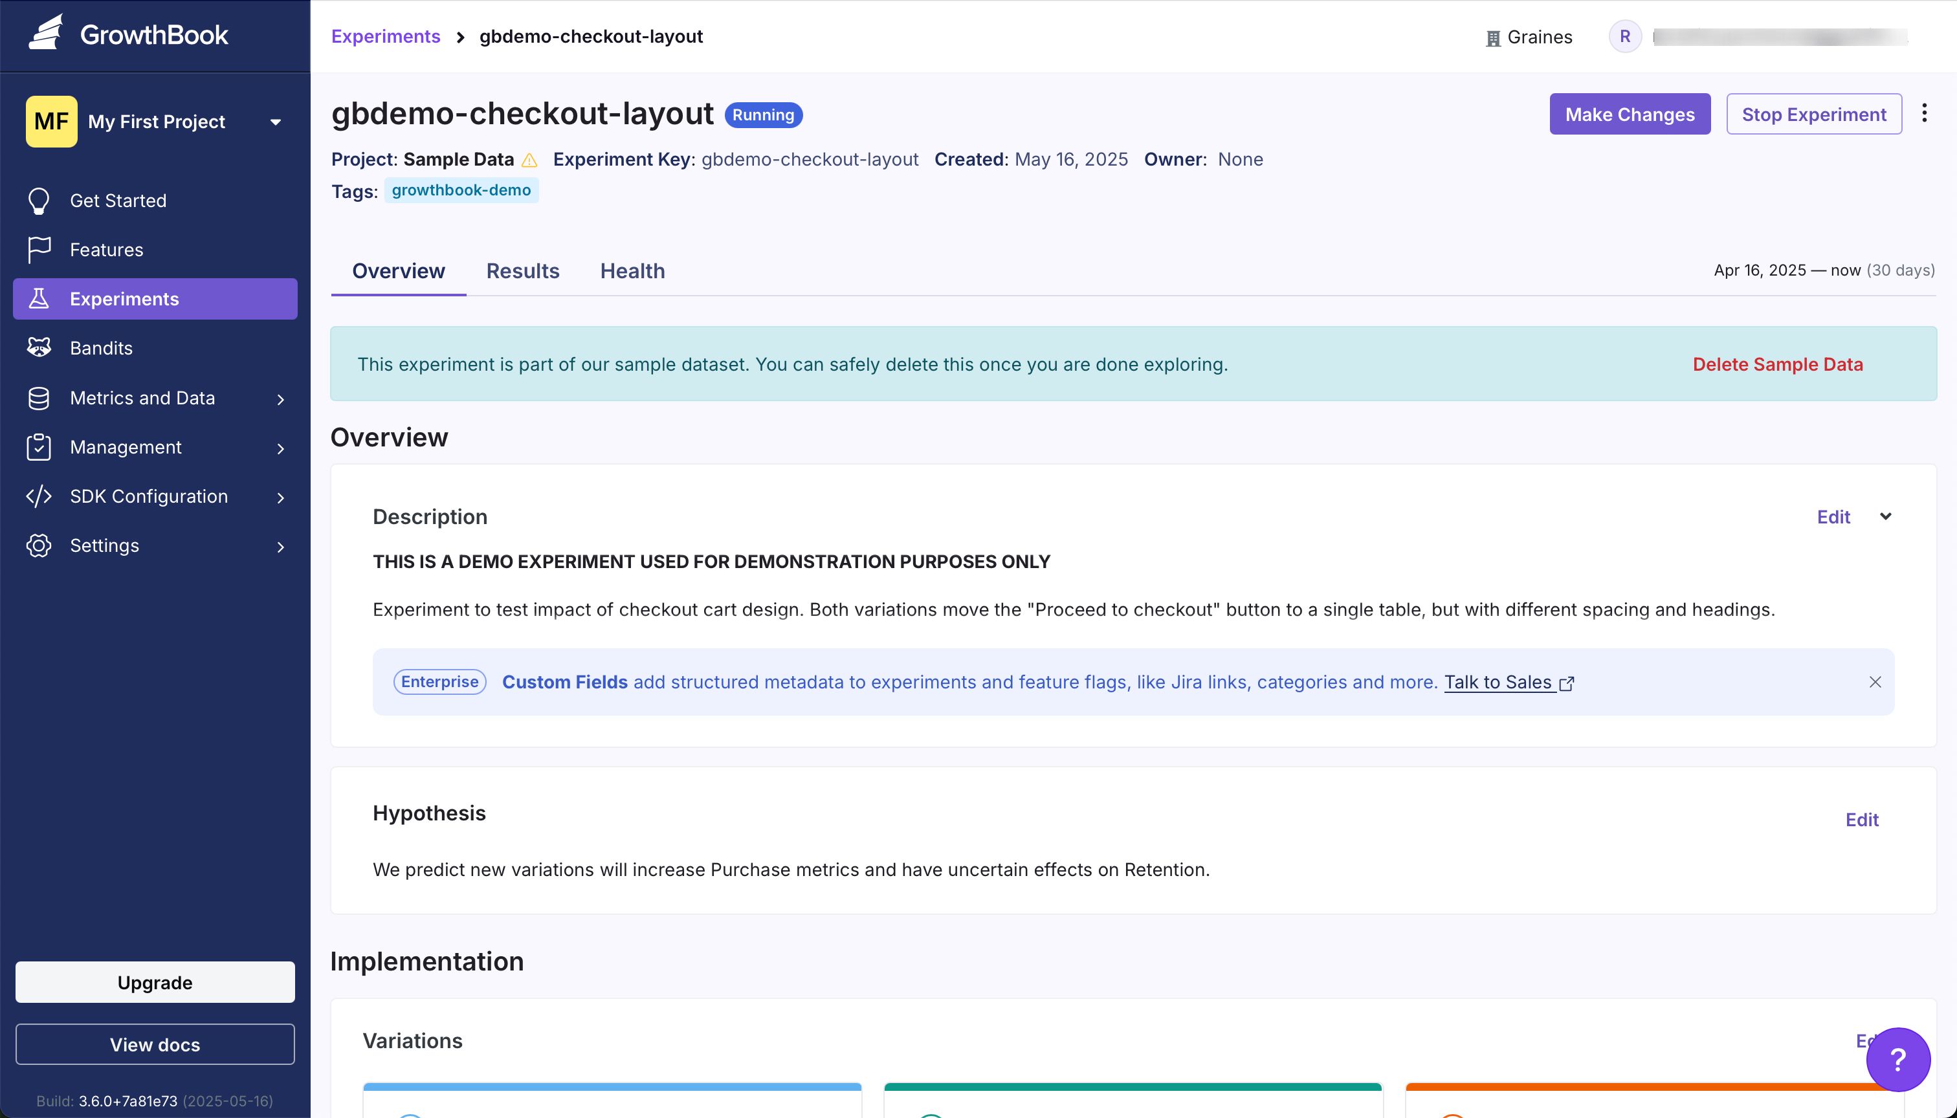Dismiss the Enterprise Custom Fields banner

coord(1875,682)
